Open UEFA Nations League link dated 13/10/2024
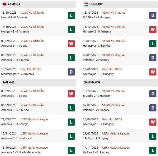Image resolution: width=158 pixels, height=156 pixels. [34, 148]
